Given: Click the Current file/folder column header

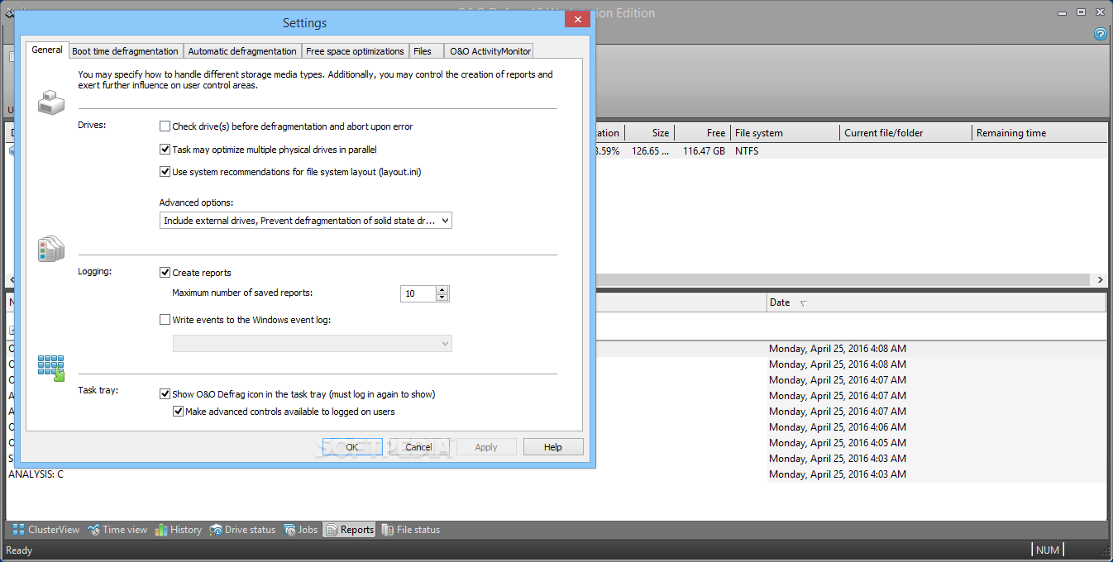Looking at the screenshot, I should [906, 133].
